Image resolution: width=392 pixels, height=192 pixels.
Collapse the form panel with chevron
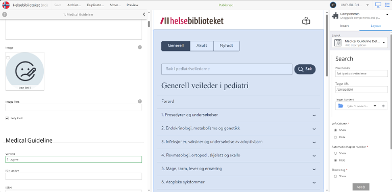(x=144, y=14)
